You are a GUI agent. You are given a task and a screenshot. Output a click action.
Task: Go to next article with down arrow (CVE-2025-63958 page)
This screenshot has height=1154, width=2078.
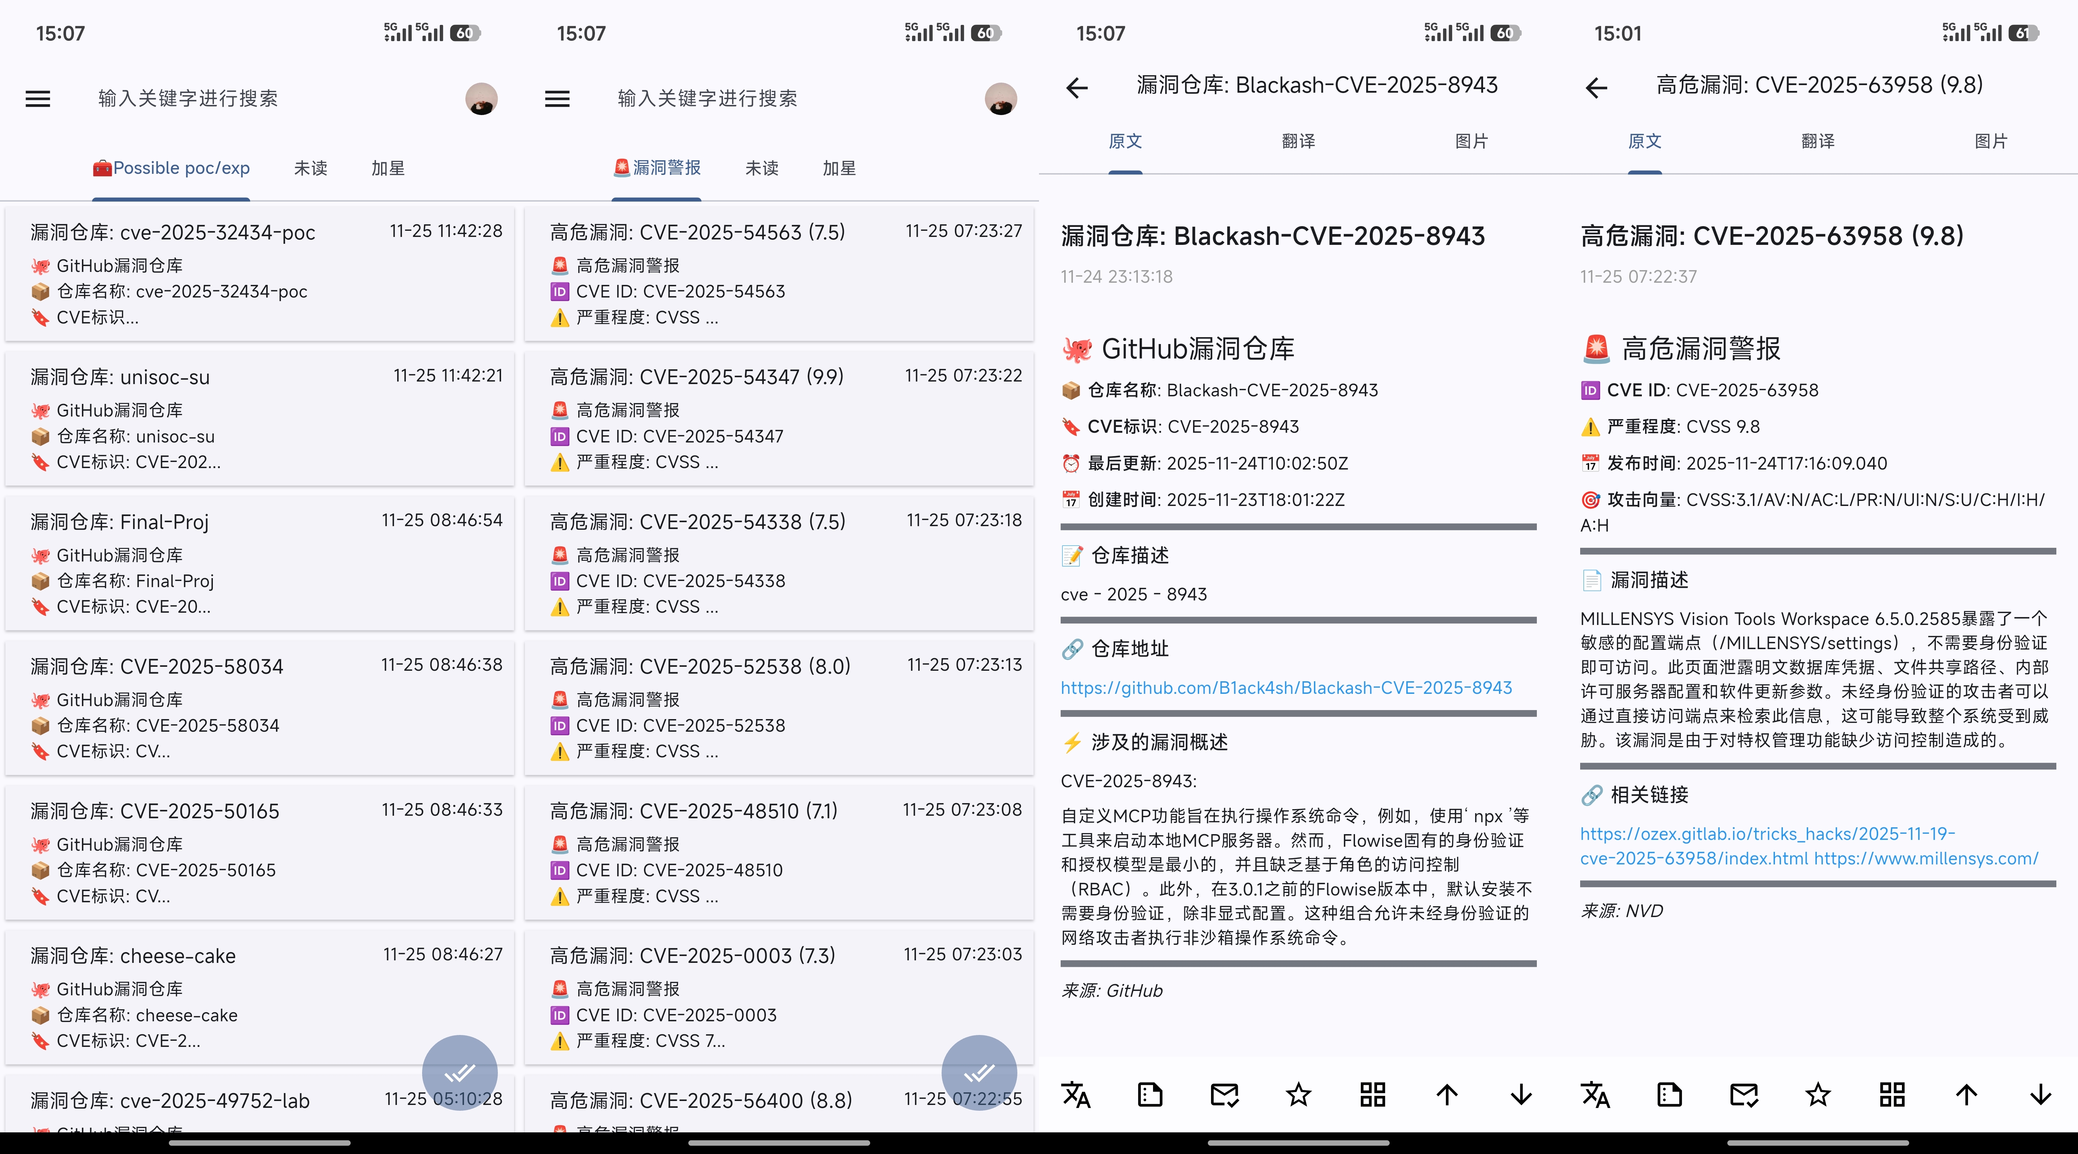pos(2040,1094)
